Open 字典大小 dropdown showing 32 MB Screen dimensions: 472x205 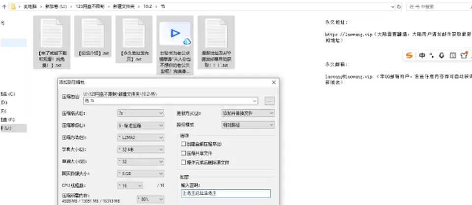click(141, 149)
